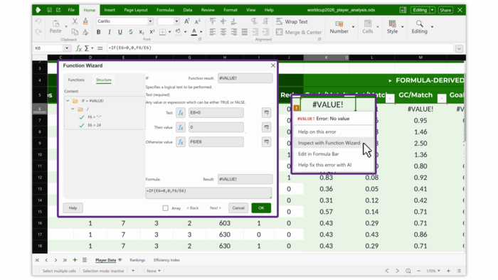This screenshot has height=280, width=498.
Task: Open the font size dropdown
Action: [176, 21]
